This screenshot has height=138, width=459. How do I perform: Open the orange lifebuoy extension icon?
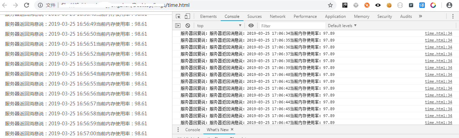(367, 5)
